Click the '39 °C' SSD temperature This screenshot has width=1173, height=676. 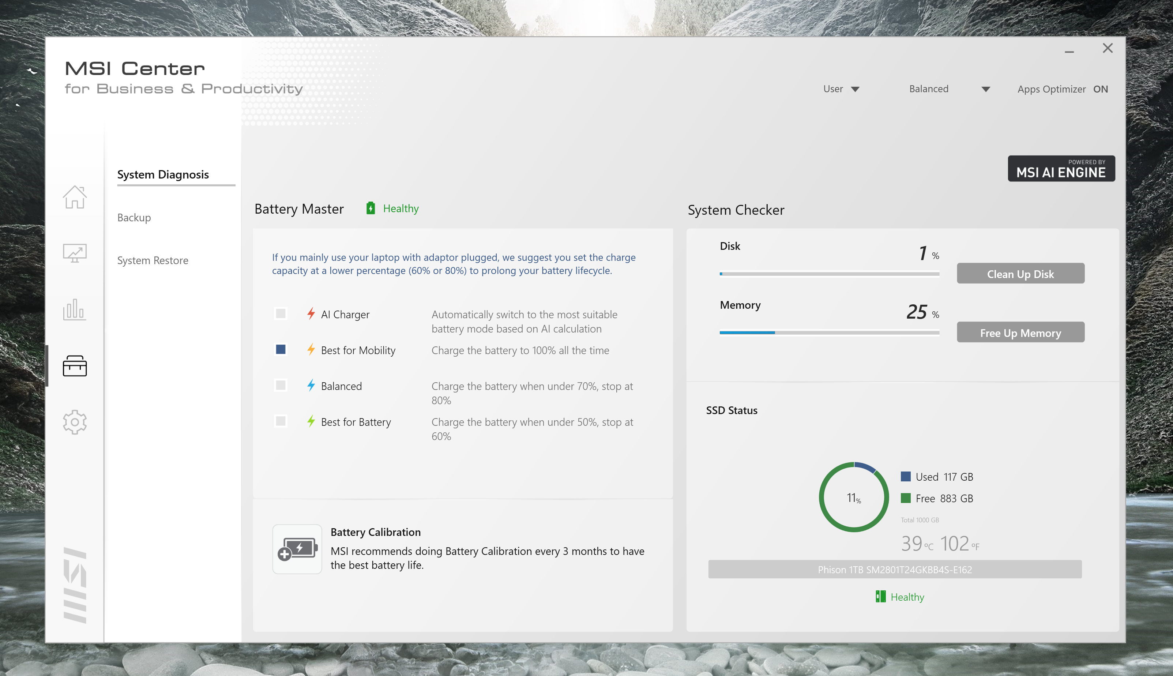(x=917, y=544)
